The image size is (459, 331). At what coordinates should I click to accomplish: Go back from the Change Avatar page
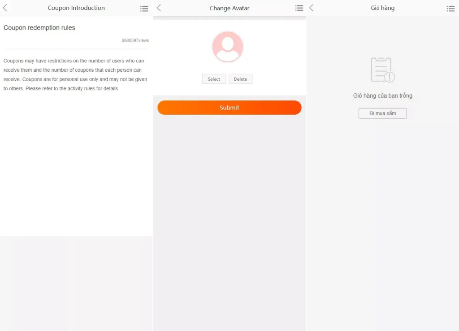click(x=159, y=8)
